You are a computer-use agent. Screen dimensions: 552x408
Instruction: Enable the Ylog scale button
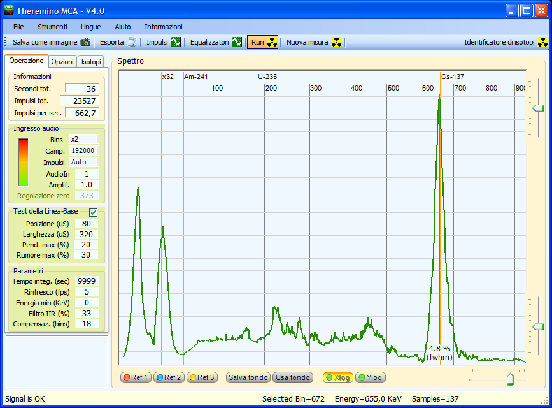(x=370, y=377)
